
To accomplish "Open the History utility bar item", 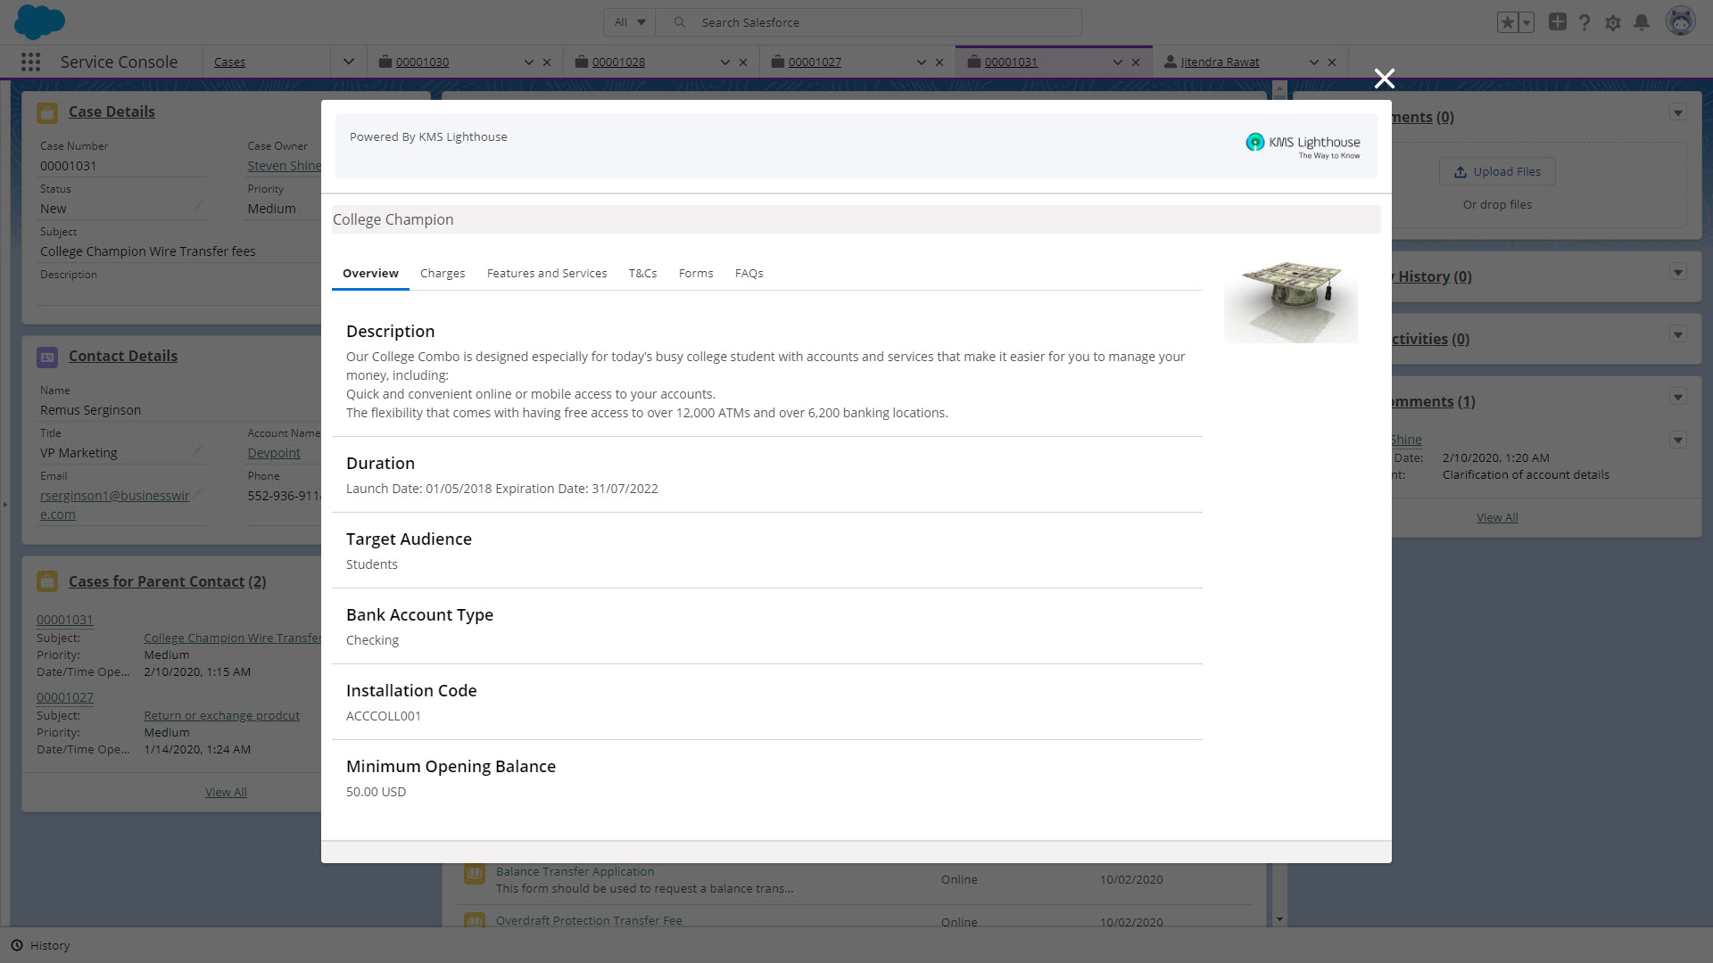I will click(x=40, y=945).
